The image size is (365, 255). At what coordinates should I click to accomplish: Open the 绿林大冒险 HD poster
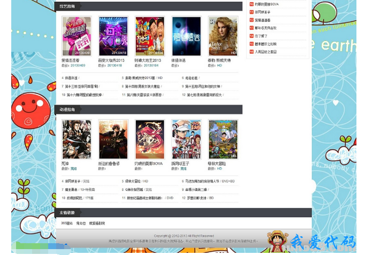(x=223, y=139)
